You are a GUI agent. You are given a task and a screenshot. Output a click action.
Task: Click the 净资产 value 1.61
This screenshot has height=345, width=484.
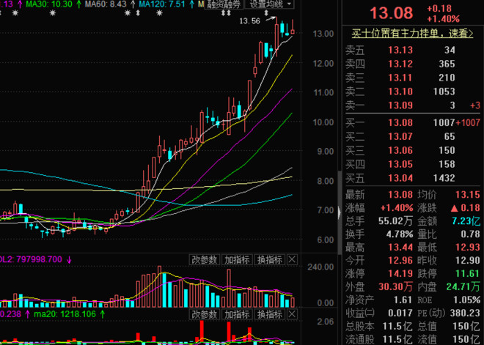(403, 300)
